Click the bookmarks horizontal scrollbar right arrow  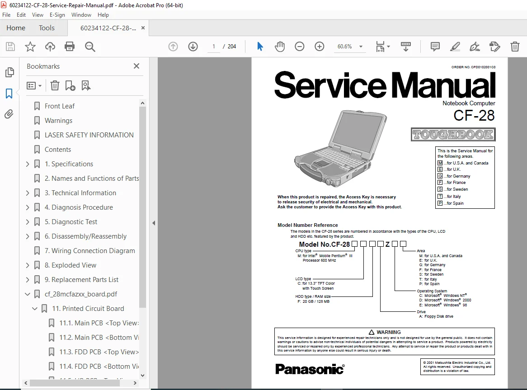[135, 383]
